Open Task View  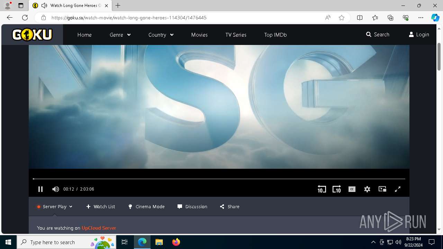125,242
